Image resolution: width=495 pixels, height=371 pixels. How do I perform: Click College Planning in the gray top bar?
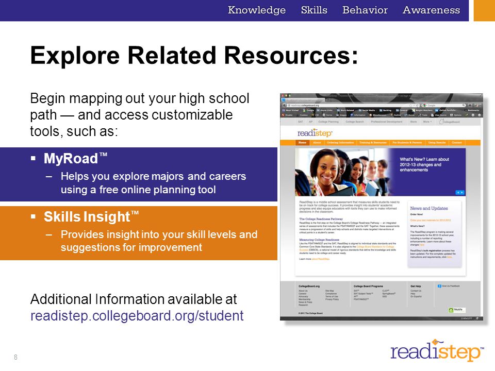tap(328, 122)
